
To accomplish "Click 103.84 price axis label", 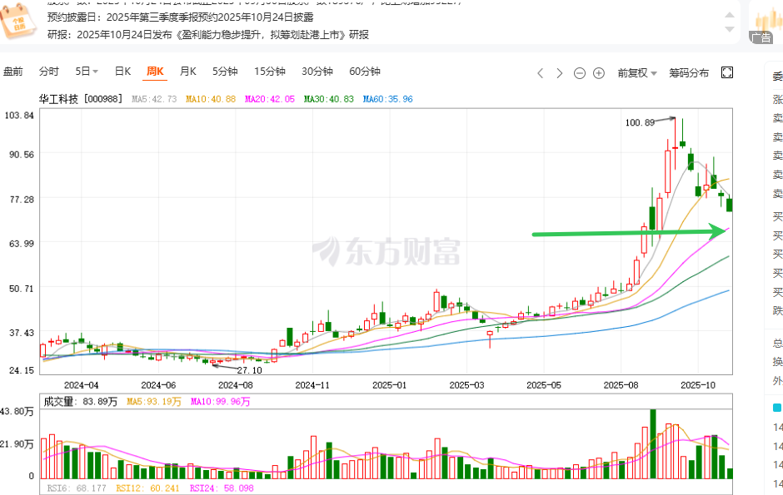I will tap(19, 115).
